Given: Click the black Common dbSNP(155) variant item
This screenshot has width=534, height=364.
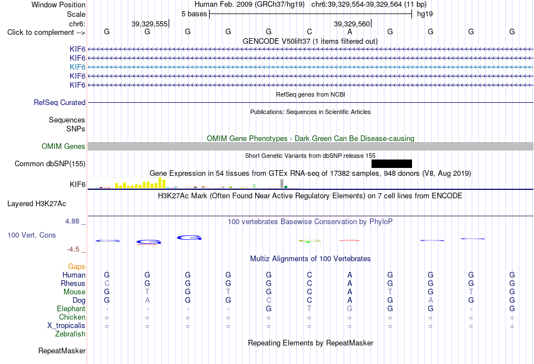Looking at the screenshot, I should [x=392, y=163].
